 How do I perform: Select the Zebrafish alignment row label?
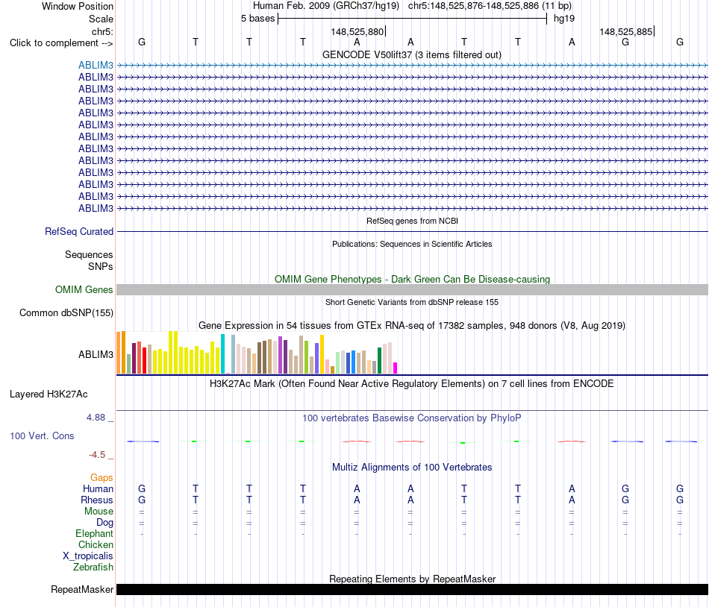(x=93, y=567)
